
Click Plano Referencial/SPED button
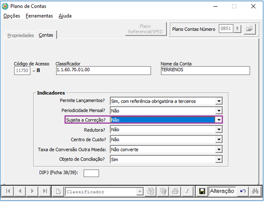point(145,29)
